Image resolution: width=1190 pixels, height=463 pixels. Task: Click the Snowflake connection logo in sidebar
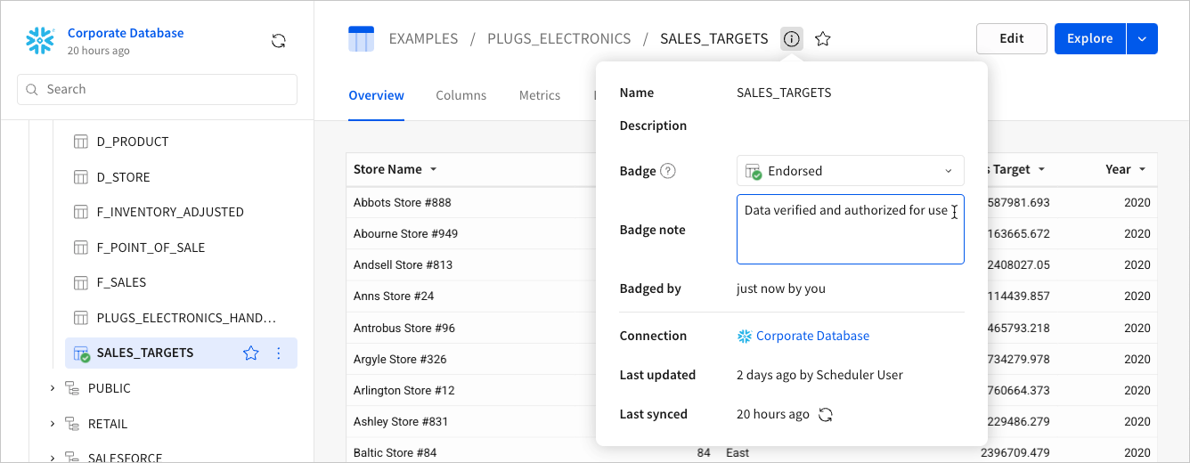click(x=40, y=41)
